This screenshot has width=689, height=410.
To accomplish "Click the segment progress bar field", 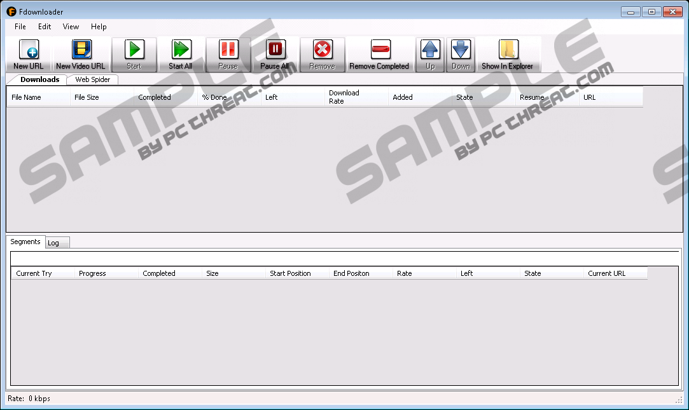I will [x=345, y=259].
